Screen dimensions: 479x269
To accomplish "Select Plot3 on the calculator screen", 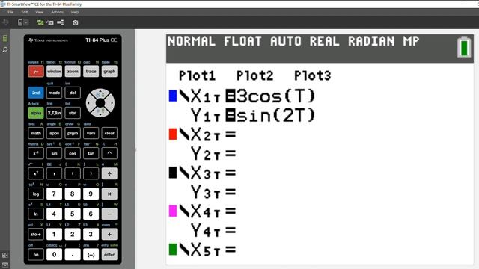I will click(x=313, y=75).
